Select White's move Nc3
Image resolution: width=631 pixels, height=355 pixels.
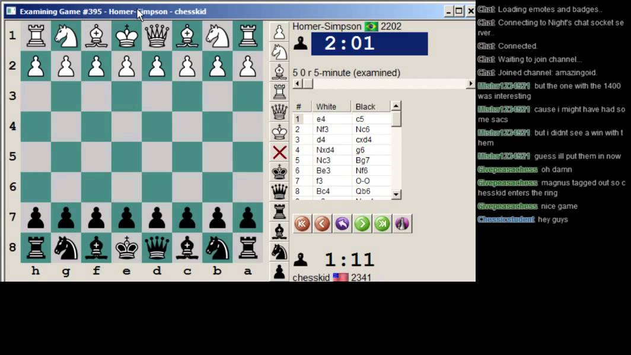coord(323,160)
